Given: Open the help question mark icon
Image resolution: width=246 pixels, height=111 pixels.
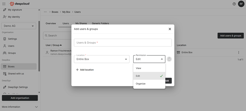Looking at the screenshot, I should tap(234, 4).
